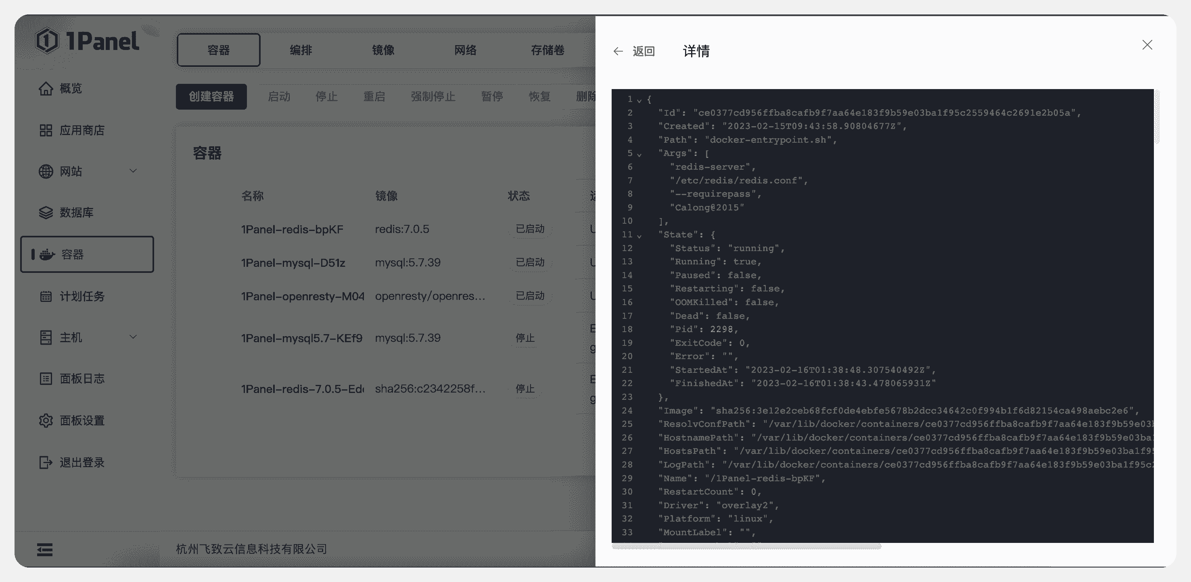Click the horizontal scrollbar under the JSON viewer
1191x582 pixels.
[746, 547]
